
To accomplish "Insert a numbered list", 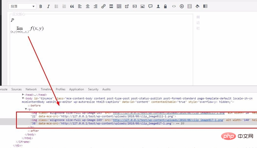I will coord(64,7).
